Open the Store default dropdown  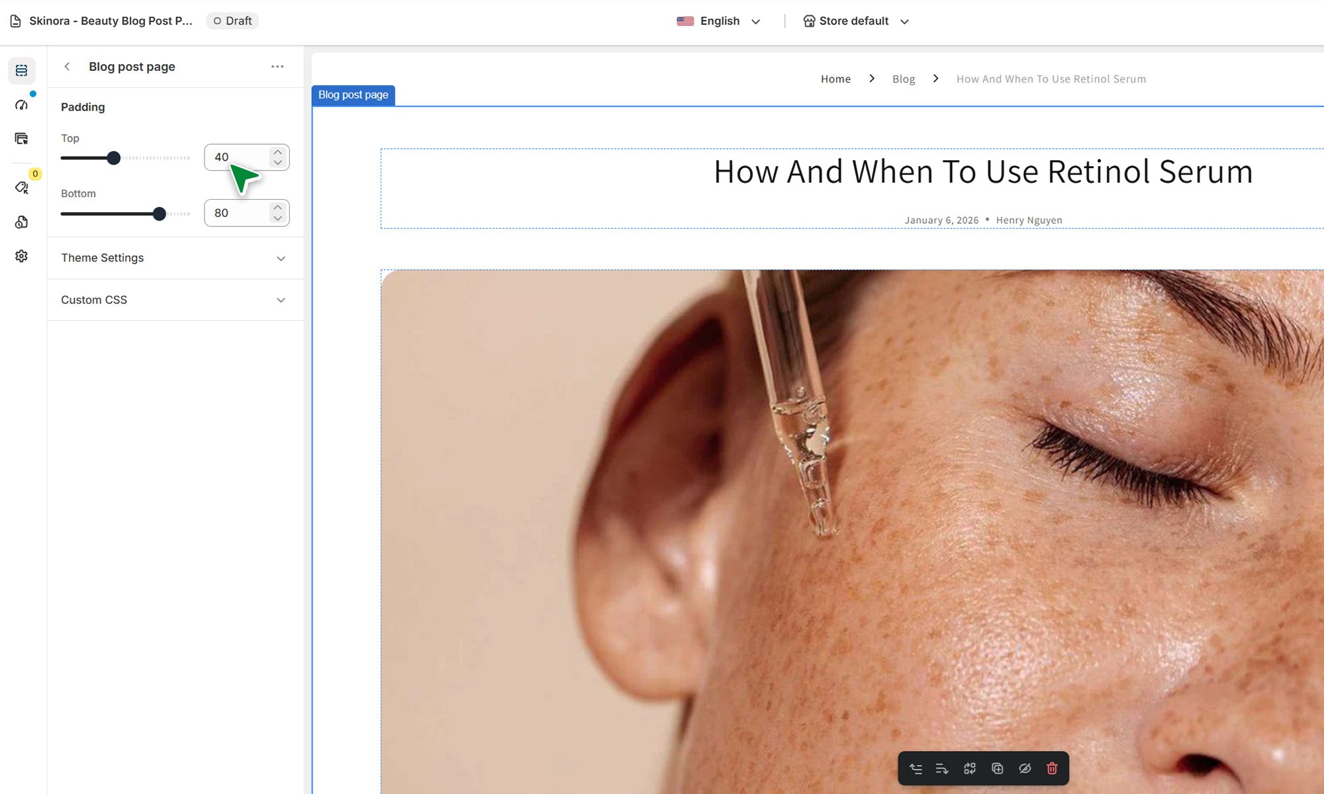point(855,21)
